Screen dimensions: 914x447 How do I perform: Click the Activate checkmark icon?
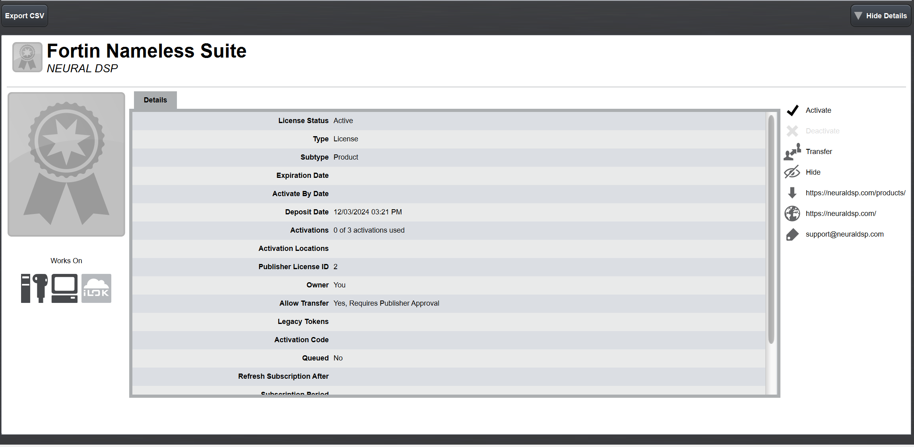[x=792, y=110]
